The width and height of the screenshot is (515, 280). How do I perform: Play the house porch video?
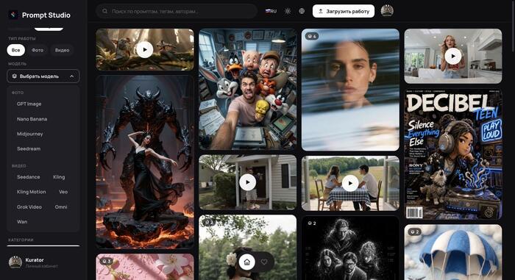247,182
